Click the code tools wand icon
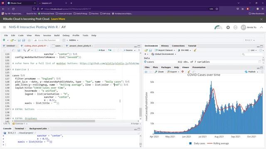This screenshot has height=149, width=266. (x=29, y=50)
